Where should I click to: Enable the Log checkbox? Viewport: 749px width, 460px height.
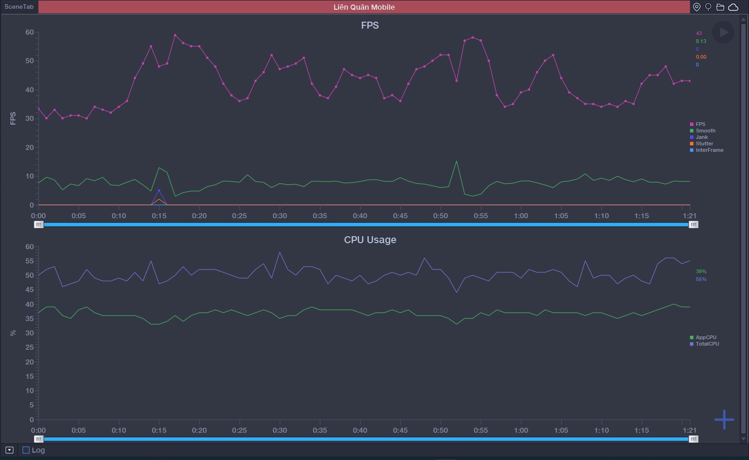(26, 450)
